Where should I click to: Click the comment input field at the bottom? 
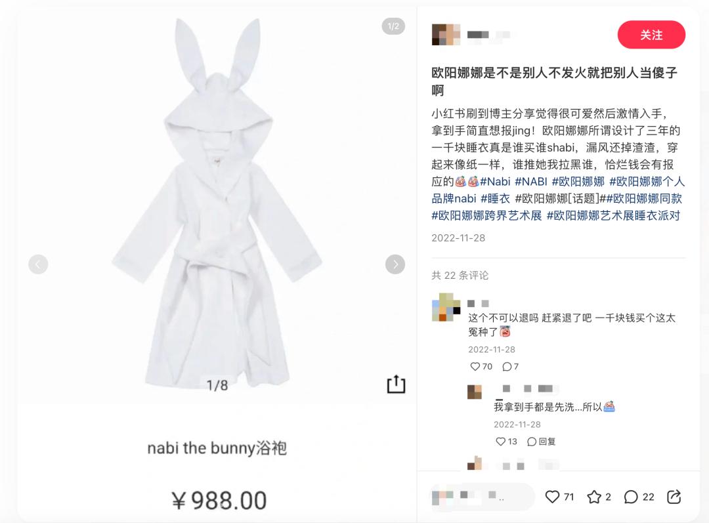tap(482, 497)
